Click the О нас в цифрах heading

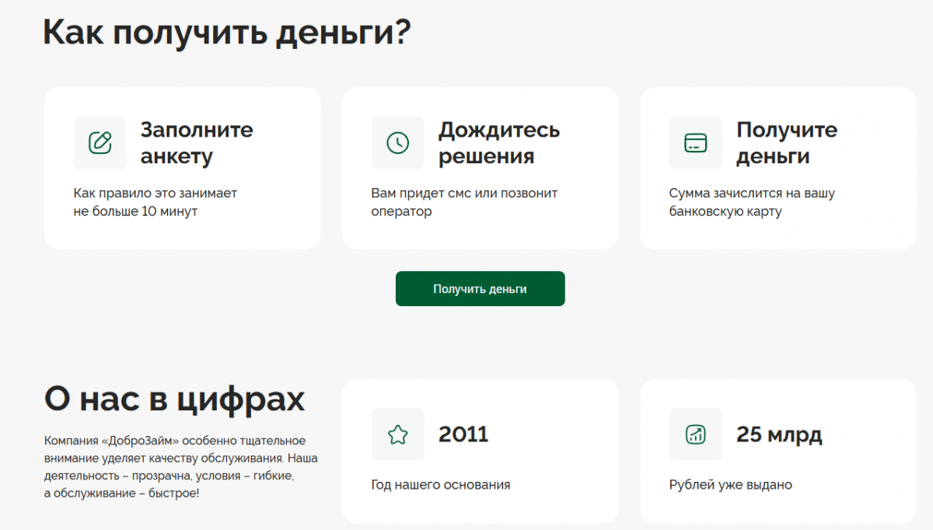coord(175,399)
